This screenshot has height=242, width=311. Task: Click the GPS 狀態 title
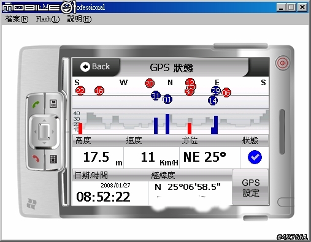coord(171,67)
